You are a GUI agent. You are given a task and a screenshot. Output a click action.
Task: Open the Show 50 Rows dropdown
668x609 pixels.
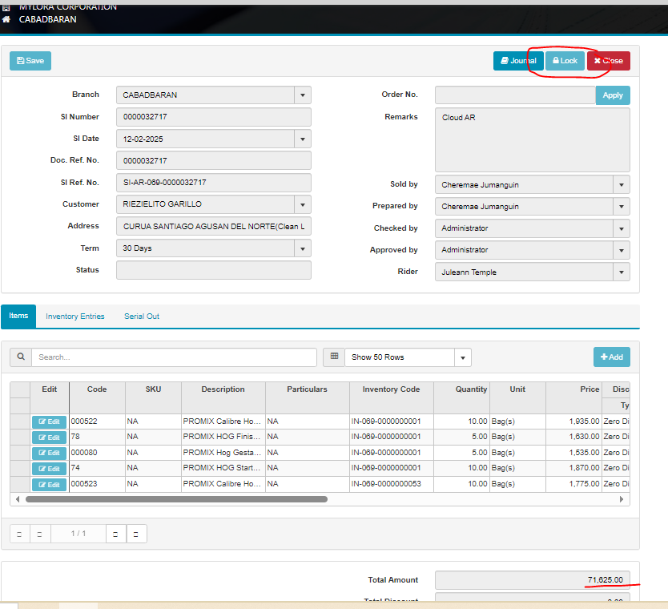tap(462, 357)
